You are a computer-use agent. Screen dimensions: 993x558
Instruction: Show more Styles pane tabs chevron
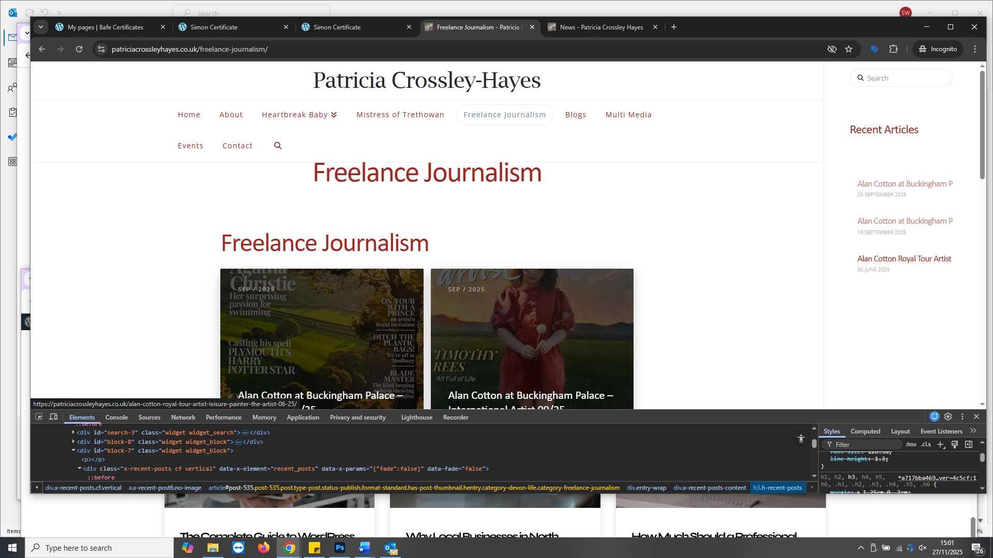point(973,431)
